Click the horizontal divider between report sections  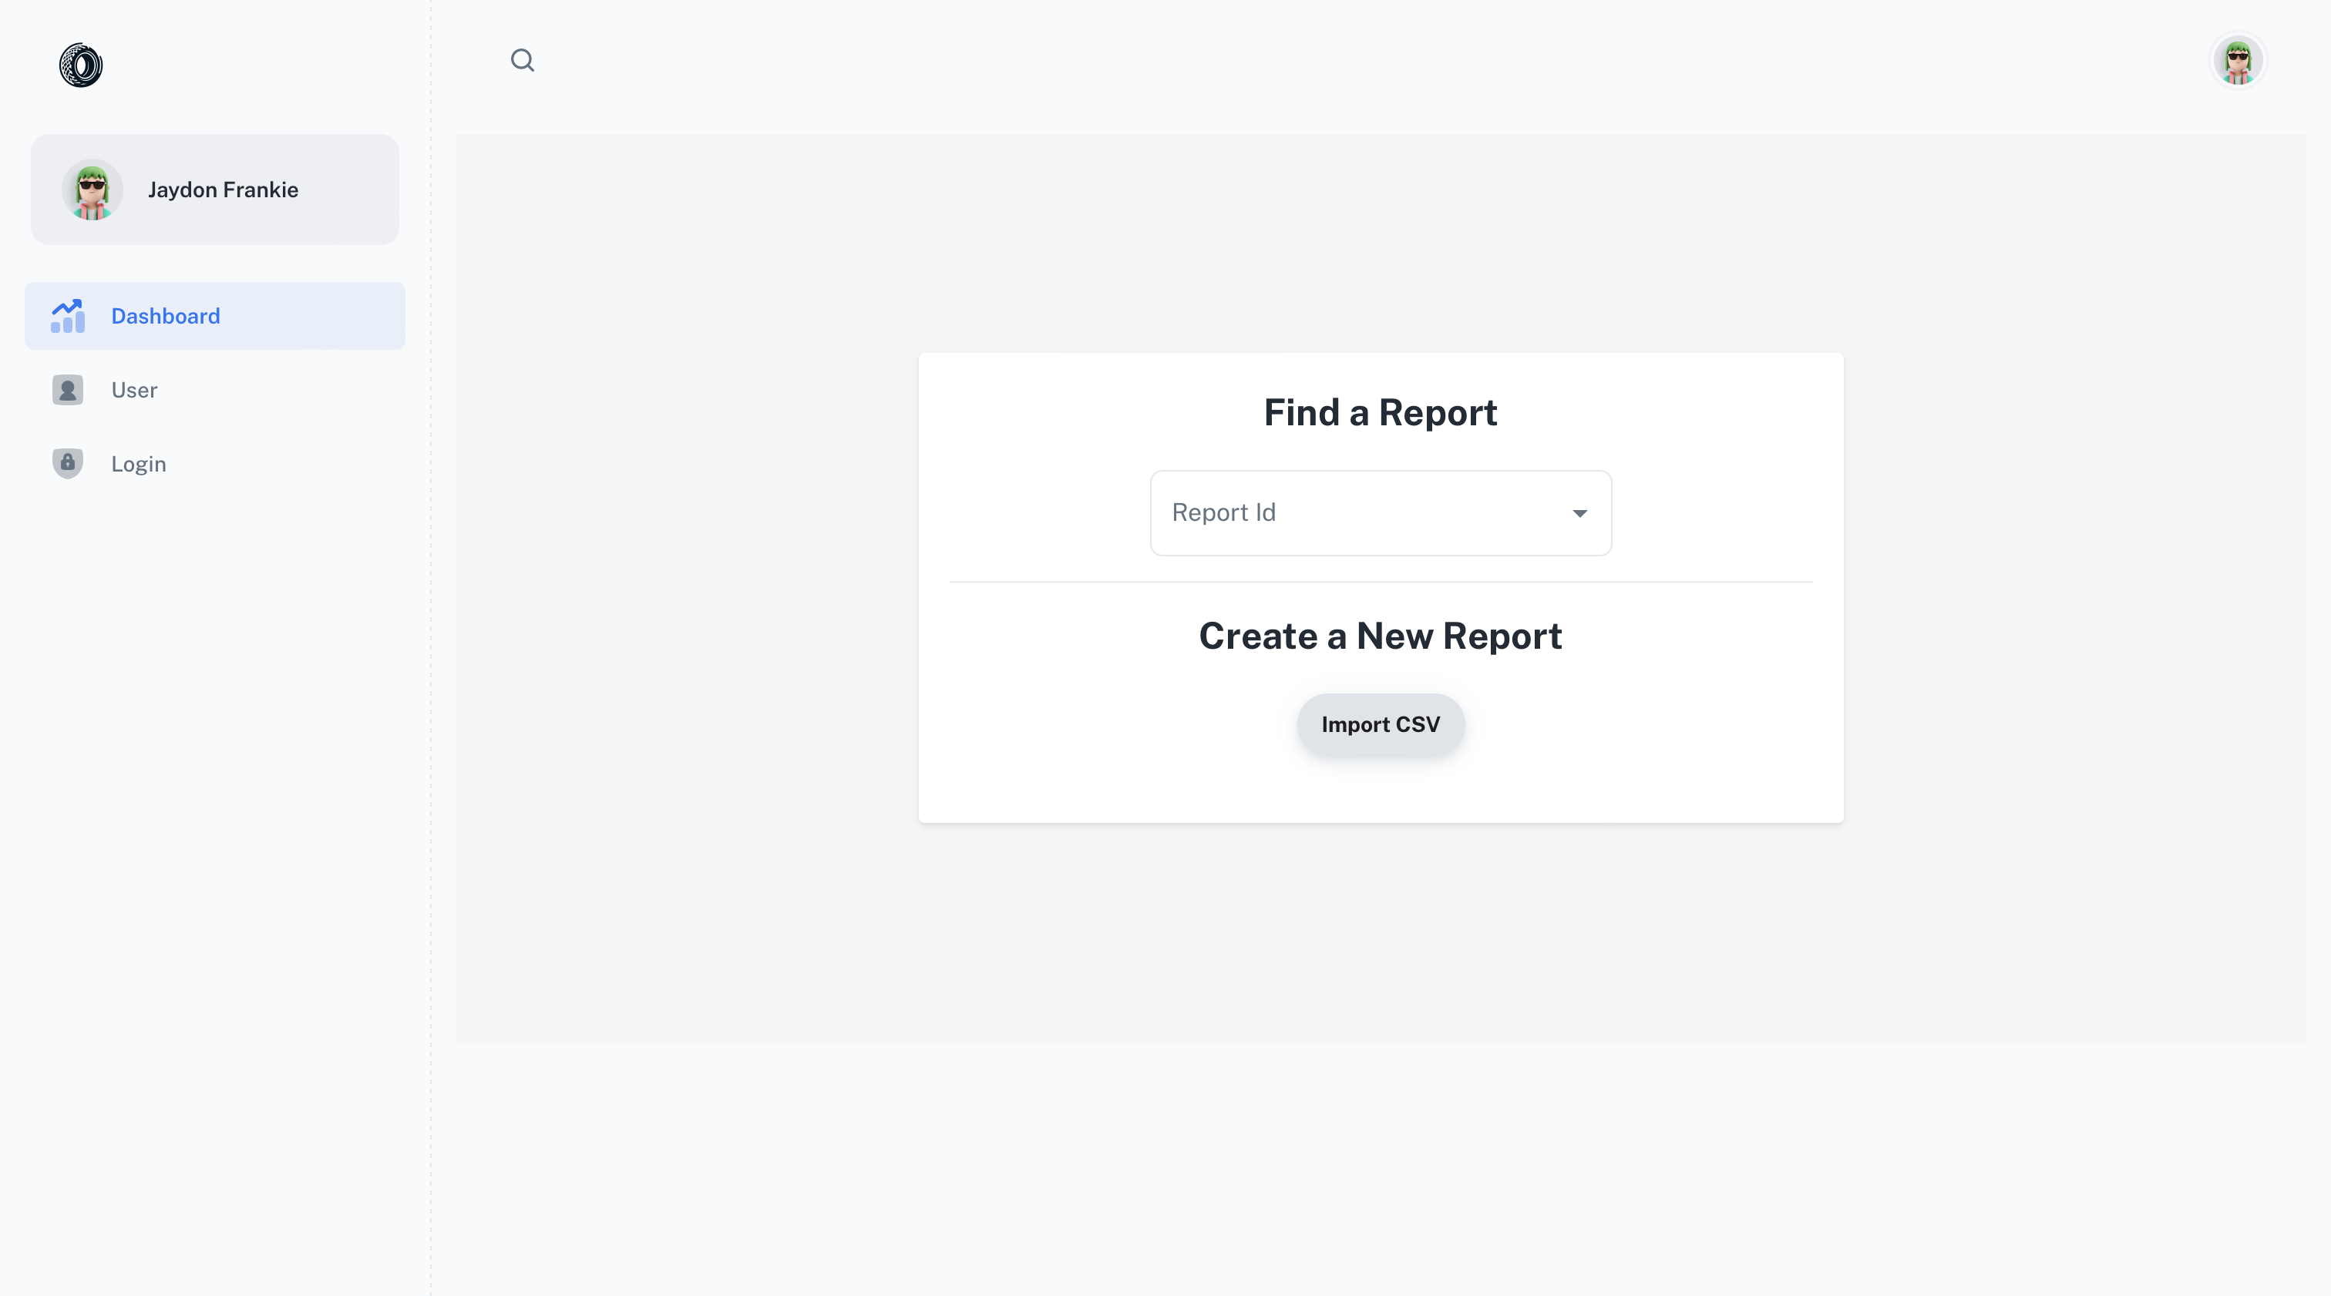[x=1380, y=582]
